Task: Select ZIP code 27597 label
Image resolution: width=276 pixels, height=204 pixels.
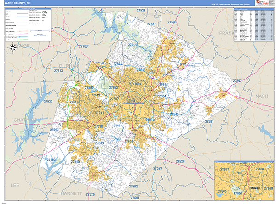Action: pos(237,81)
